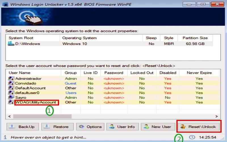Screen dimensions: 227x142
Task: Open the Options settings button
Action: (90, 127)
